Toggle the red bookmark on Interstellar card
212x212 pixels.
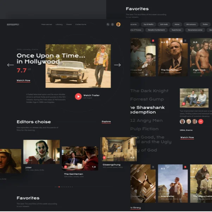[x=185, y=167]
